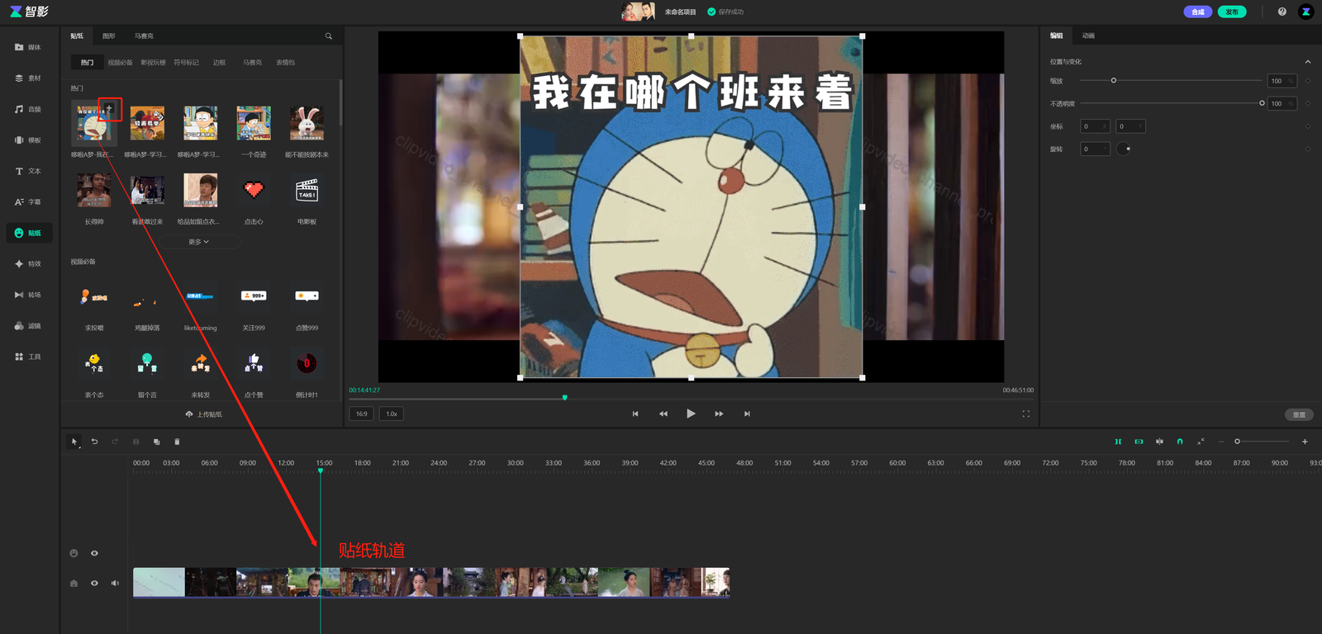Jump to the clip start with skip-back button
Viewport: 1322px width, 634px height.
click(x=635, y=414)
